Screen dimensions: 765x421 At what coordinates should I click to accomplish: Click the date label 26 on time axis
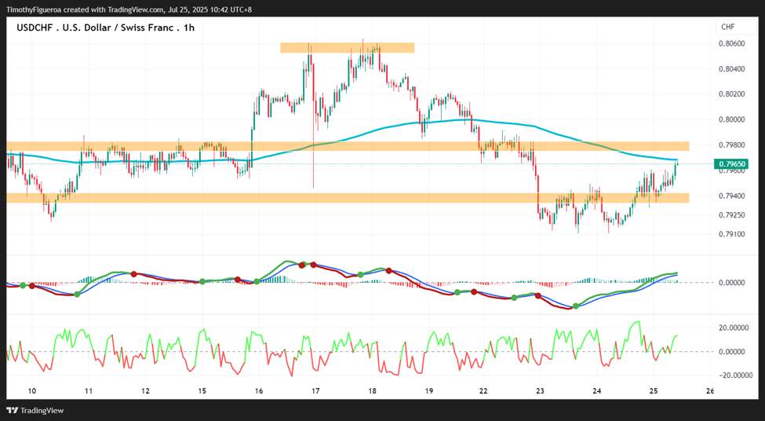[710, 391]
